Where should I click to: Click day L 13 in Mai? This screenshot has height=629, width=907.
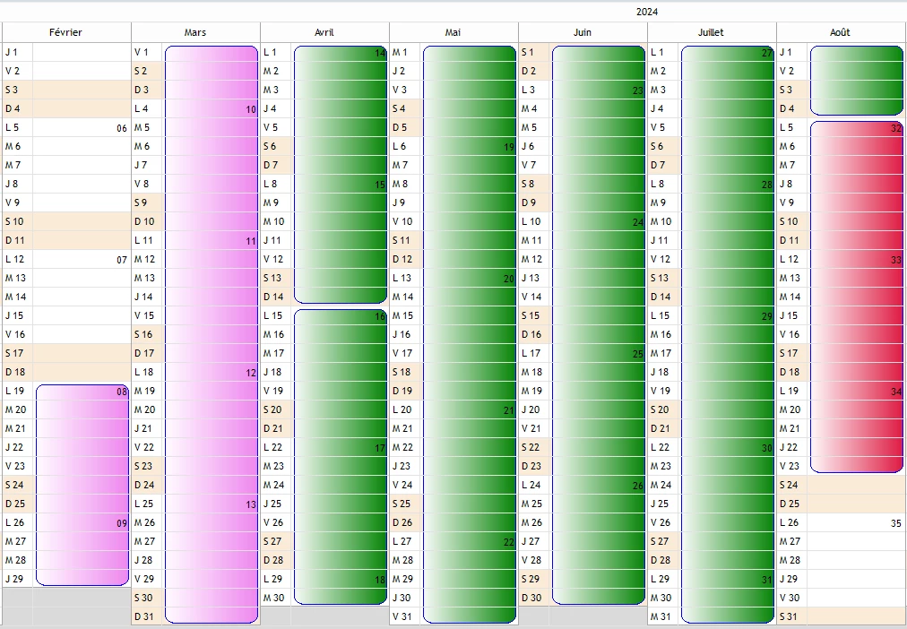(x=402, y=278)
